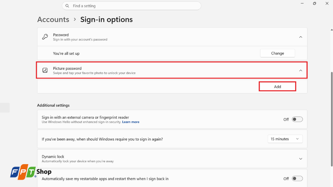Viewport: 333px width, 187px height.
Task: Click the Change password button
Action: click(277, 53)
